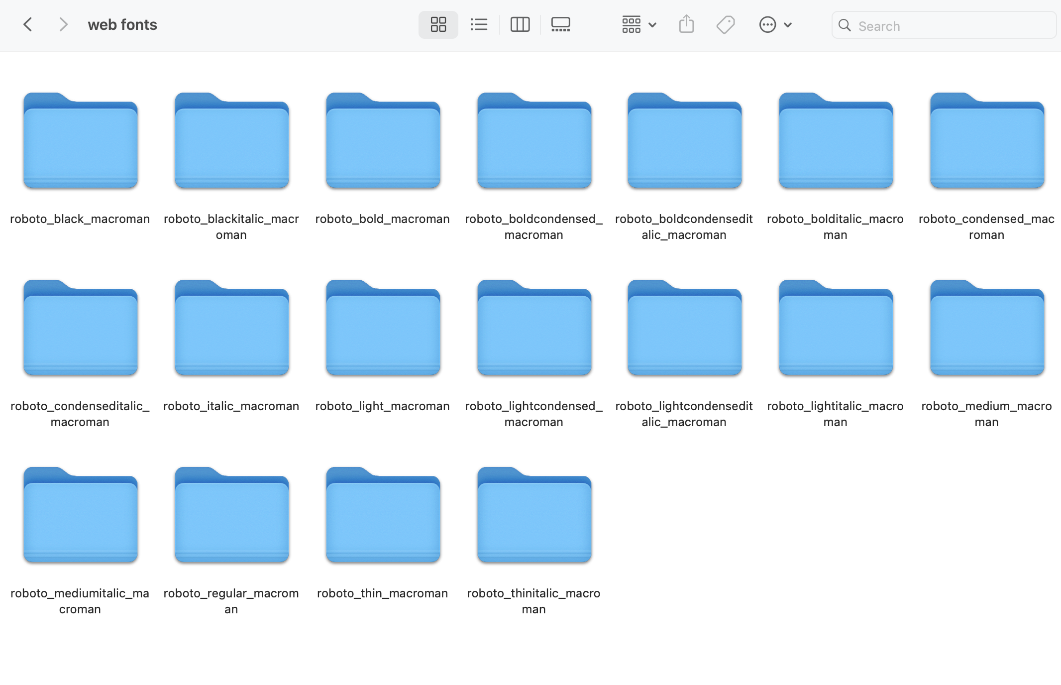Select the roboto_thinitalic_macroman folder icon
Image resolution: width=1061 pixels, height=685 pixels.
click(534, 515)
